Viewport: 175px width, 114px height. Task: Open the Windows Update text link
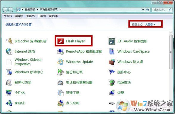click(x=80, y=62)
